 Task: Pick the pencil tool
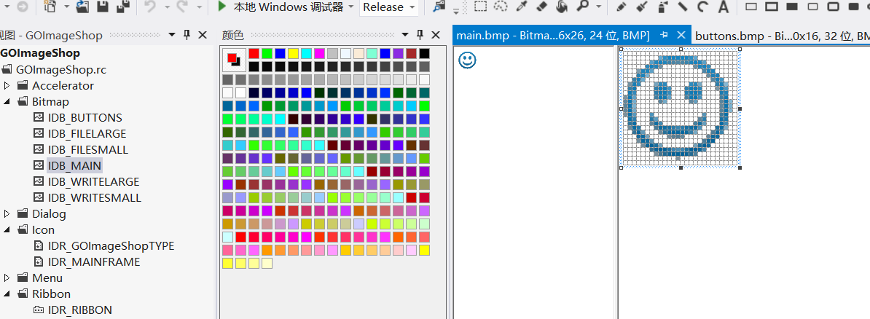[622, 7]
